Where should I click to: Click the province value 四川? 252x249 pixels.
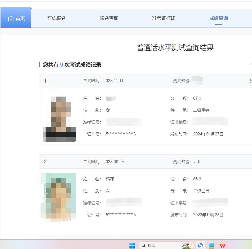click(197, 162)
